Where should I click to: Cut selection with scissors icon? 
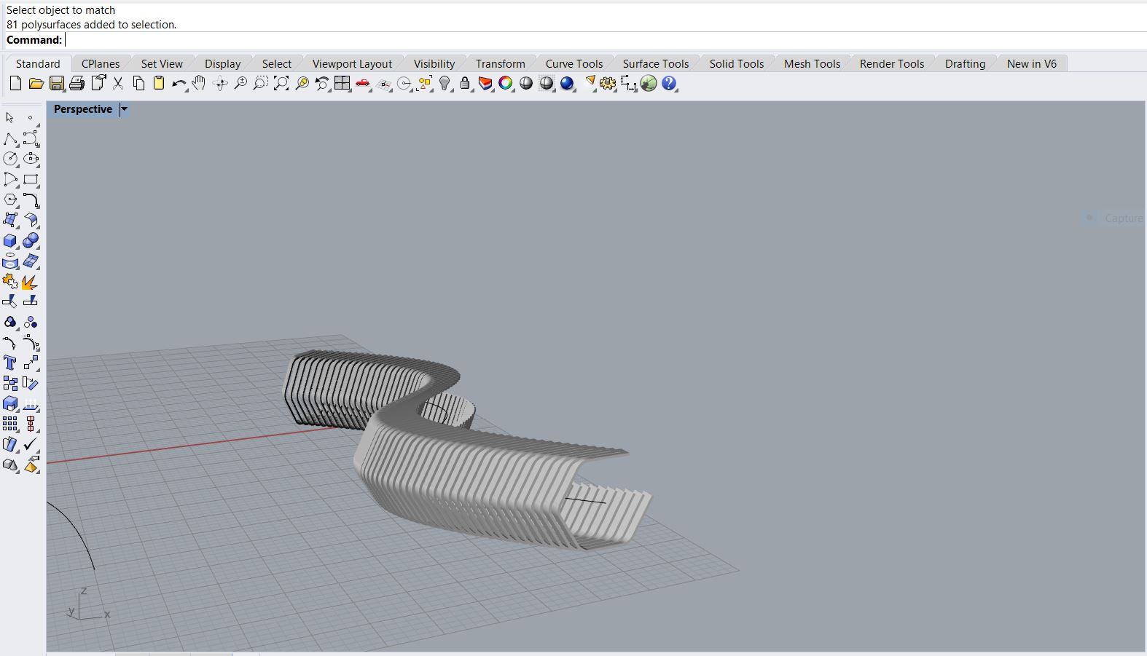(118, 84)
